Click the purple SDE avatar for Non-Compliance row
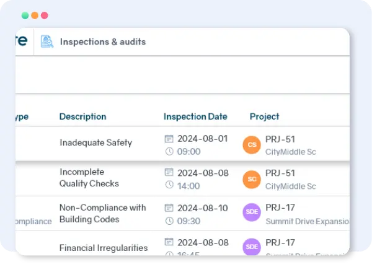The width and height of the screenshot is (372, 267). [x=252, y=212]
